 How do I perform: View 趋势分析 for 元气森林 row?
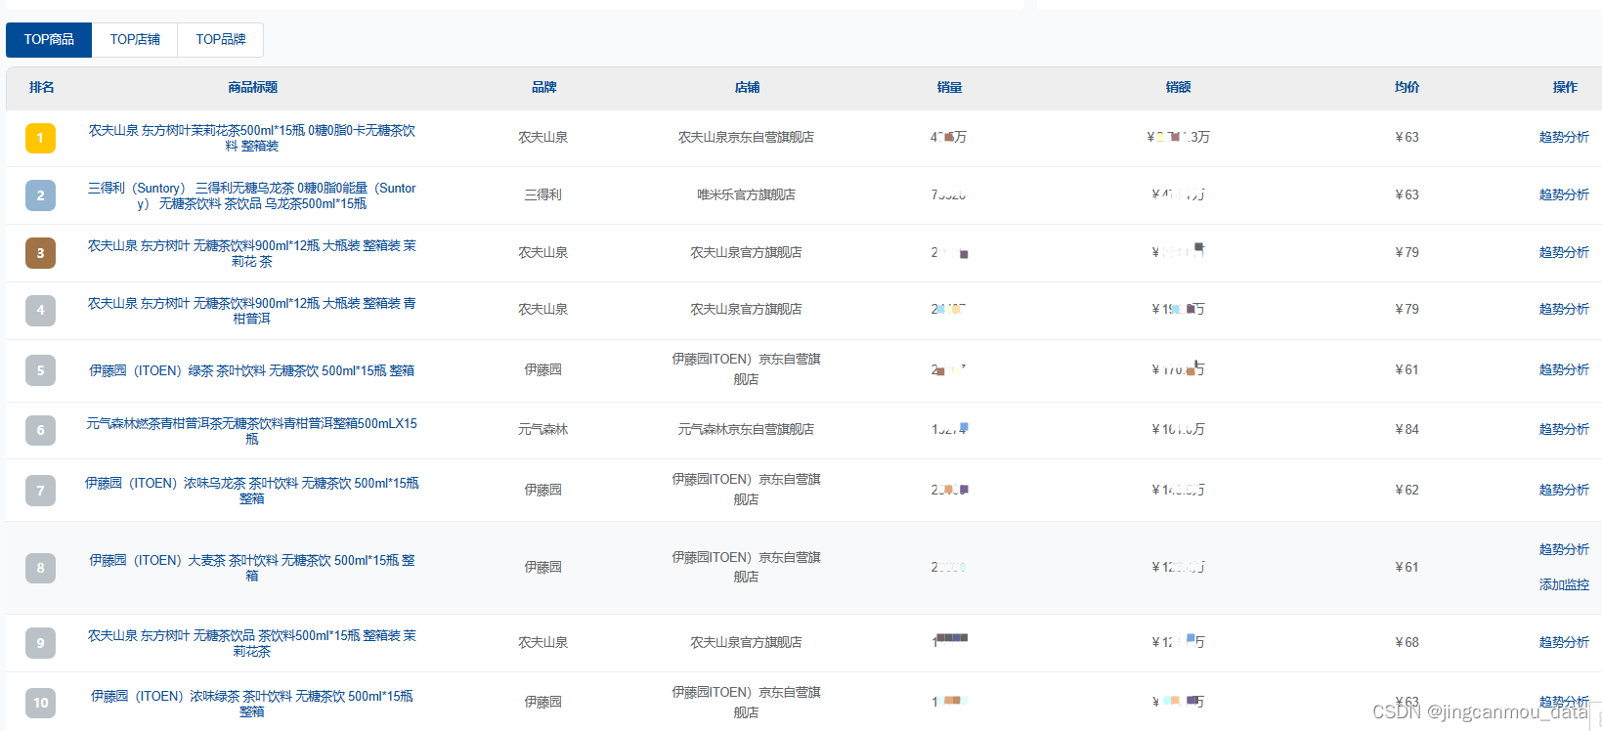pos(1564,430)
